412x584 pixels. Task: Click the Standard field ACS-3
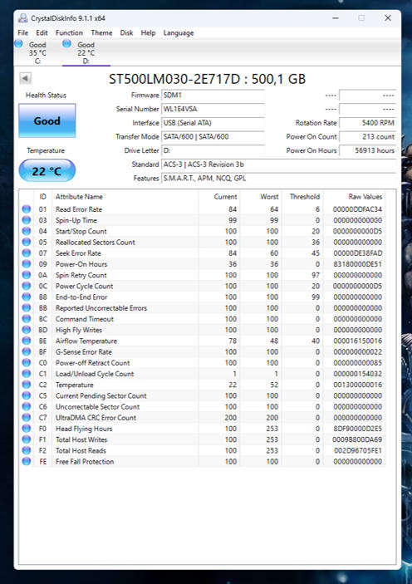pos(278,164)
